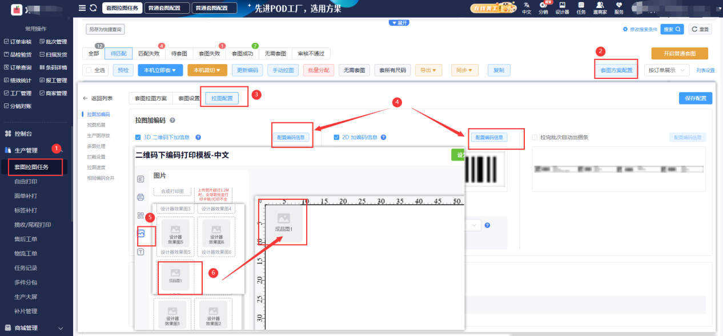The width and height of the screenshot is (723, 336).
Task: Select the 匹配失败 status tab
Action: click(x=149, y=54)
